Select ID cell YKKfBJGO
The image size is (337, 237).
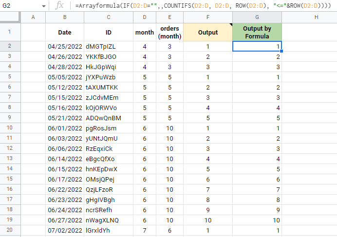109,57
